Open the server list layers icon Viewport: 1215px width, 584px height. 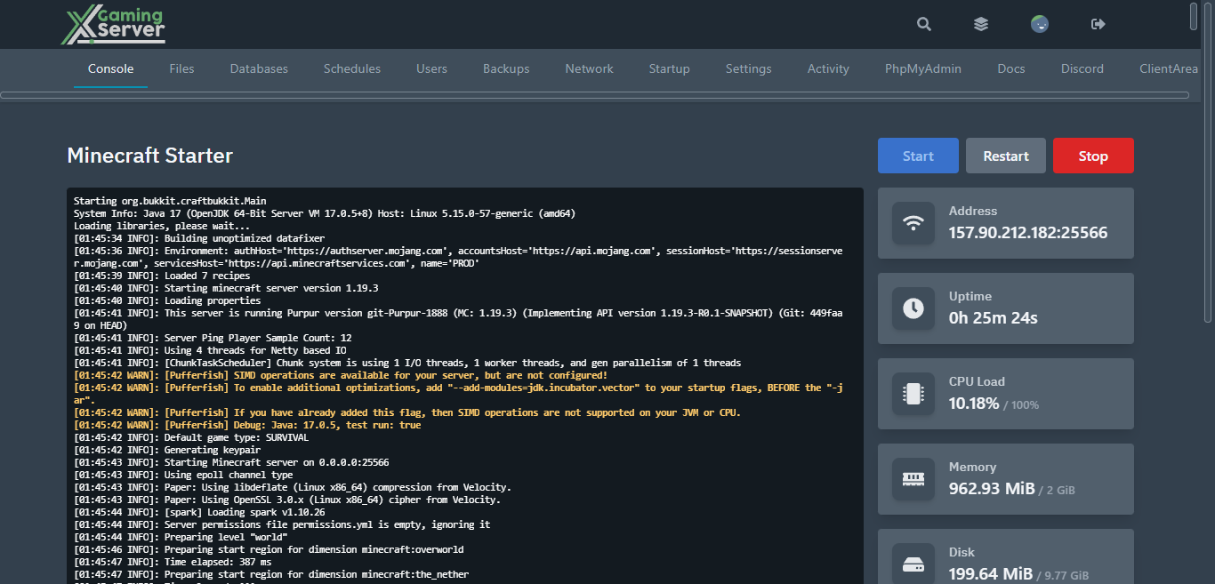click(981, 24)
